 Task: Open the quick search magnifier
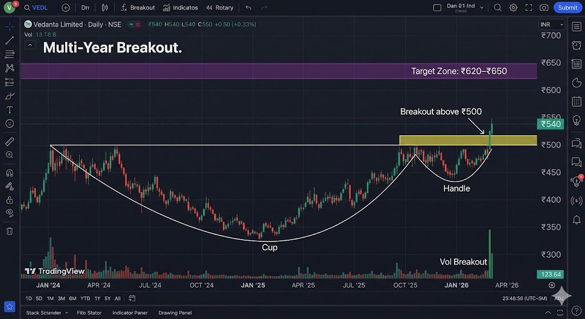pos(498,7)
